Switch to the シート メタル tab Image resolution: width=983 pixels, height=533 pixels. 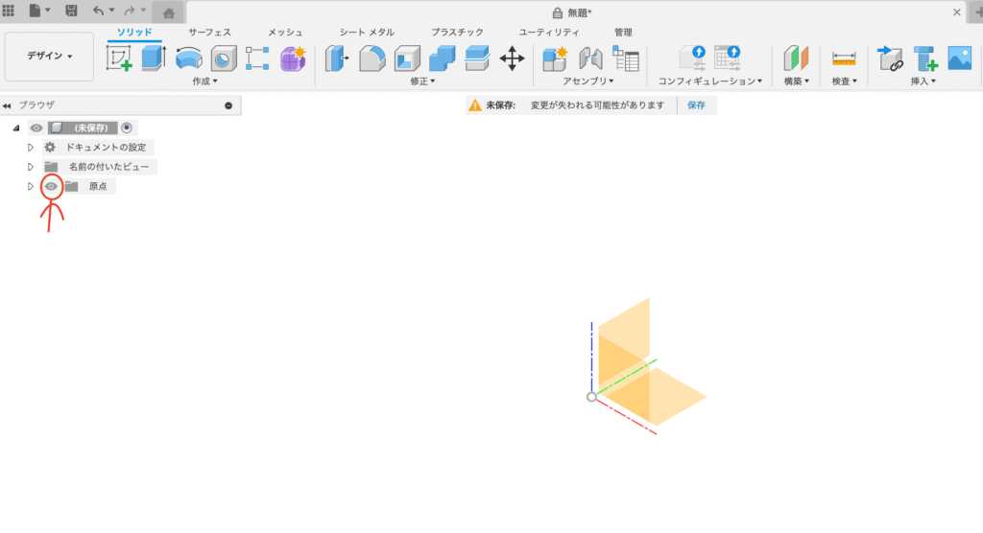pos(367,32)
